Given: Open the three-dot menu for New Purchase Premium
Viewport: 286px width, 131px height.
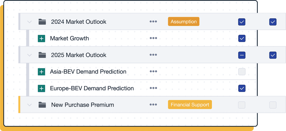Looking at the screenshot, I should (x=153, y=105).
